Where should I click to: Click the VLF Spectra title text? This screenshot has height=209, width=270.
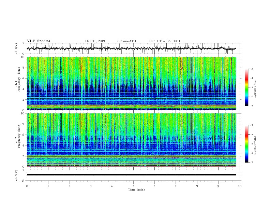point(39,41)
